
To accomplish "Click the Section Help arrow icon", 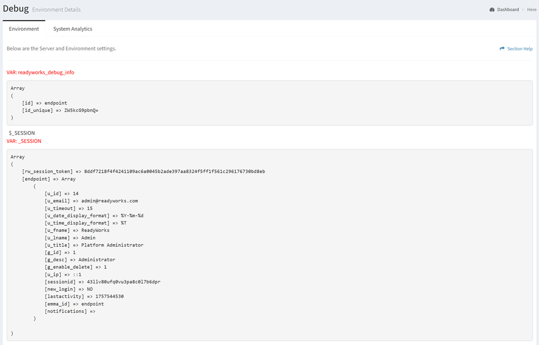I will [x=502, y=49].
